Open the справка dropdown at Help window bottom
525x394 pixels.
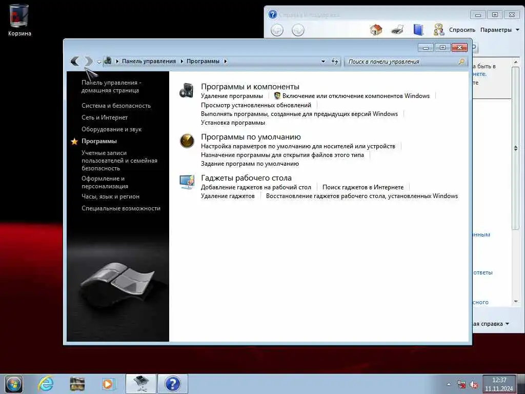point(492,324)
